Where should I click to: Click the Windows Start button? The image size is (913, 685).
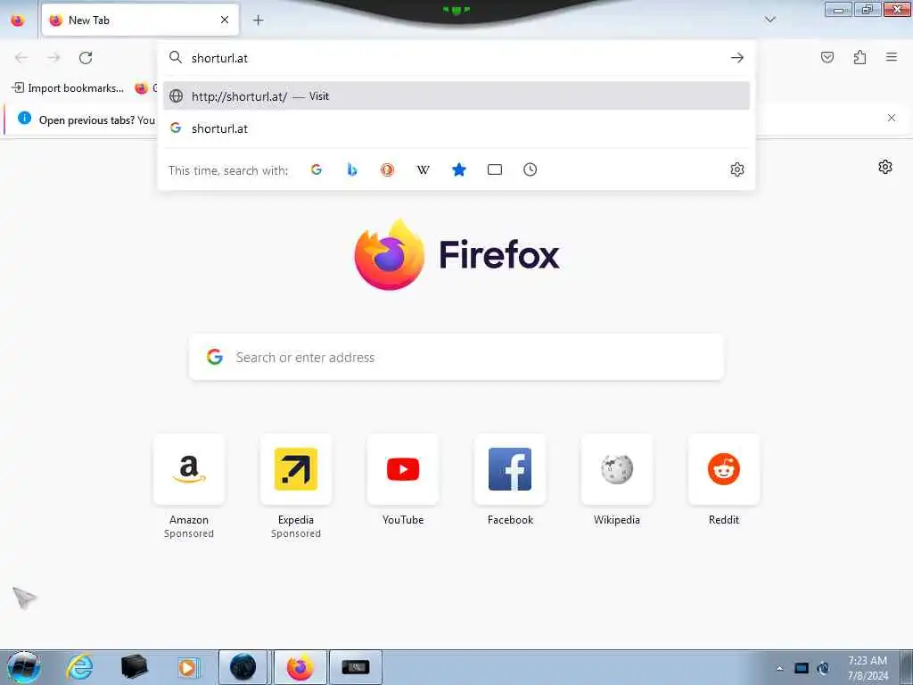click(x=24, y=667)
